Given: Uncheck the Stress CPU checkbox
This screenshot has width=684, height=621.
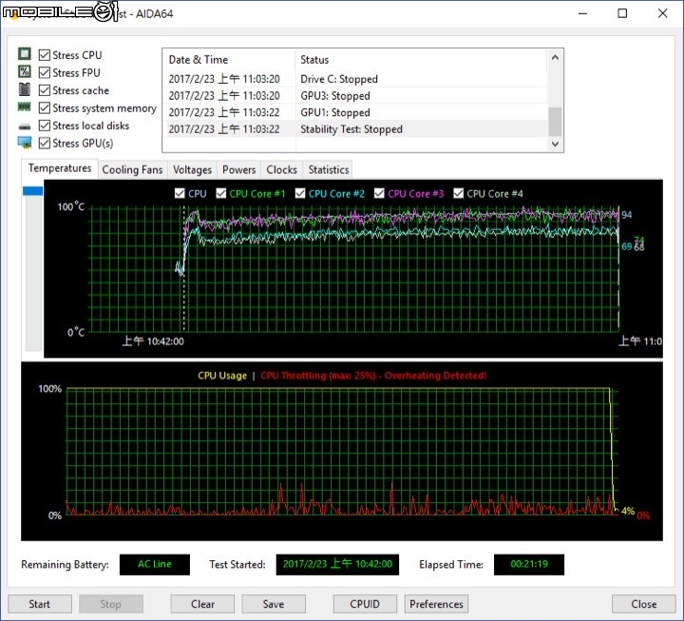Looking at the screenshot, I should click(x=45, y=55).
